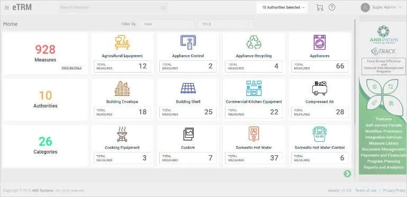Click the Custom total measures 7

coord(188,158)
